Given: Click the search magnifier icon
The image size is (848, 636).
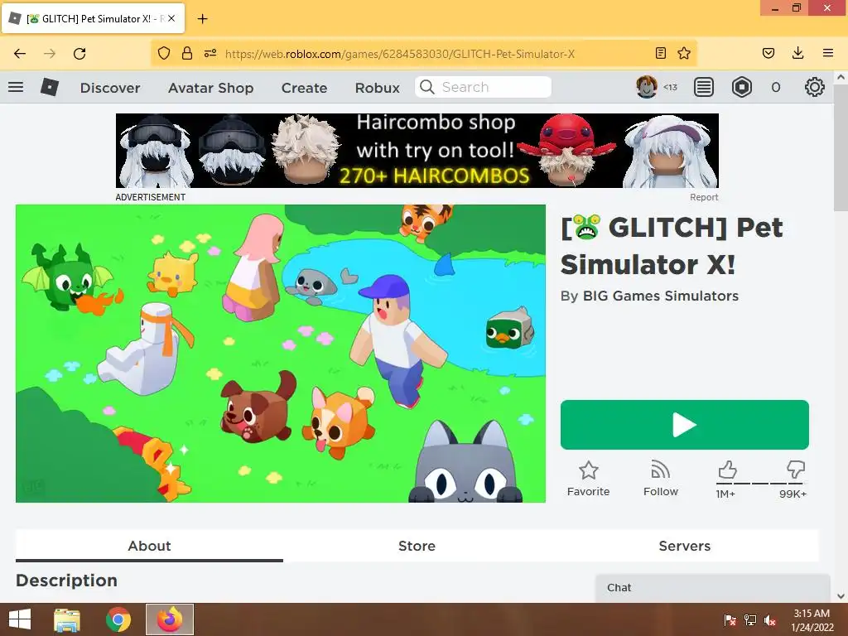Looking at the screenshot, I should tap(427, 87).
